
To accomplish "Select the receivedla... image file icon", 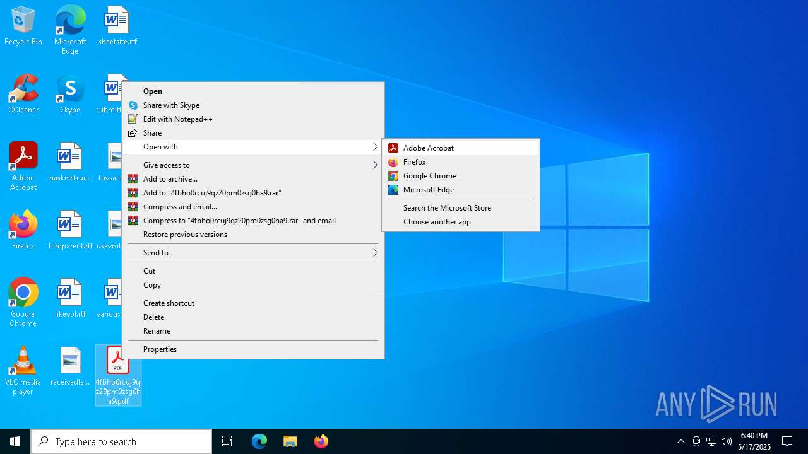I will [x=70, y=367].
